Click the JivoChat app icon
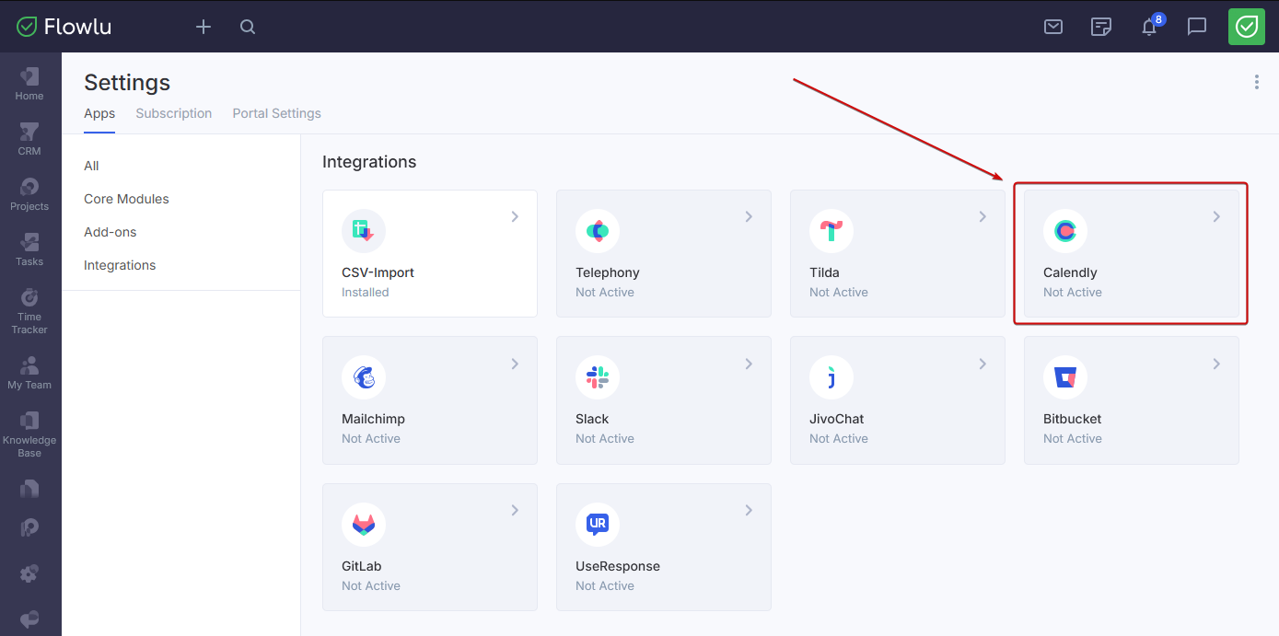The height and width of the screenshot is (636, 1279). [831, 377]
